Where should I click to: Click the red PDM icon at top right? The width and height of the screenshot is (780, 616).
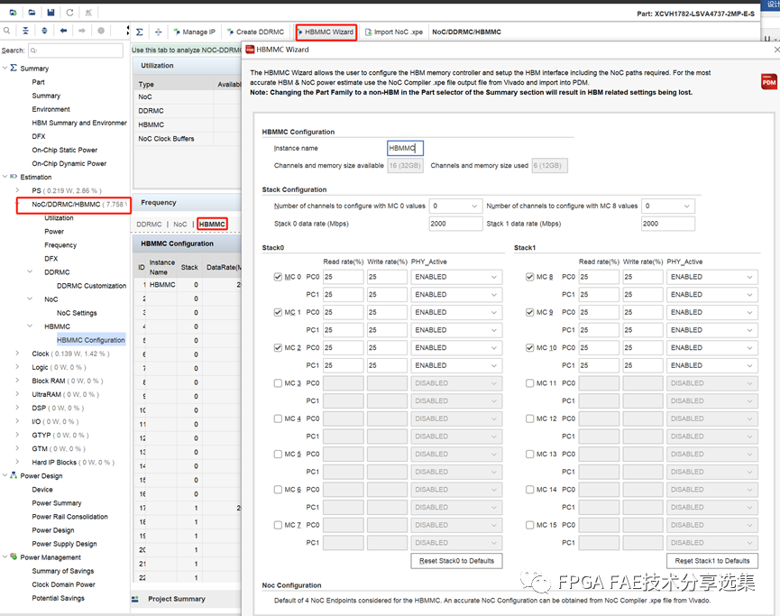point(768,81)
